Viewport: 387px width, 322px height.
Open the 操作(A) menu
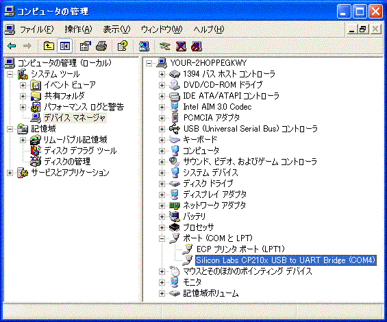coord(78,29)
